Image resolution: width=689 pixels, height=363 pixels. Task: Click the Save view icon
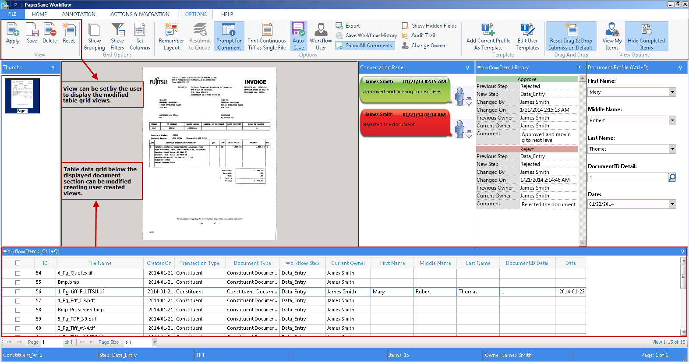tap(32, 33)
